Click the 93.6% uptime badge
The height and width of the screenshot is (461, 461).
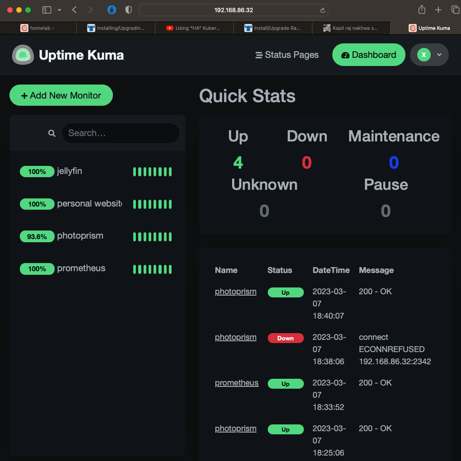coord(37,236)
